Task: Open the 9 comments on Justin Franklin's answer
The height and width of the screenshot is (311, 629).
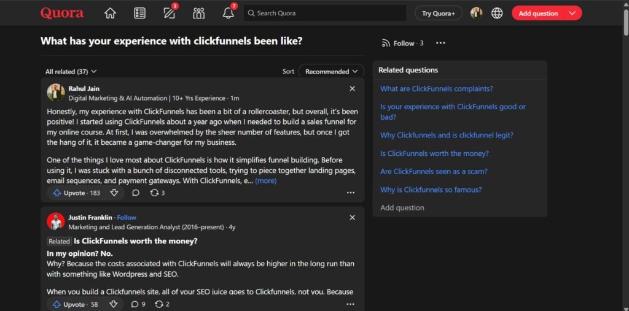Action: pos(138,304)
